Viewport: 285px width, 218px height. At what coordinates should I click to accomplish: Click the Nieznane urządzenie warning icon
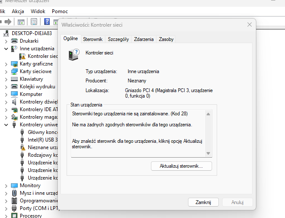[x=22, y=147]
